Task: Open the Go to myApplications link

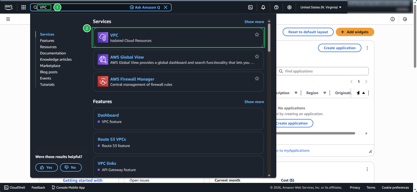Action: click(293, 150)
